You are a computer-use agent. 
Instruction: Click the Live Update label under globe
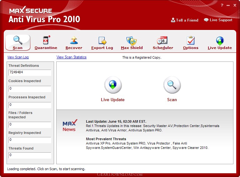pyautogui.click(x=113, y=100)
